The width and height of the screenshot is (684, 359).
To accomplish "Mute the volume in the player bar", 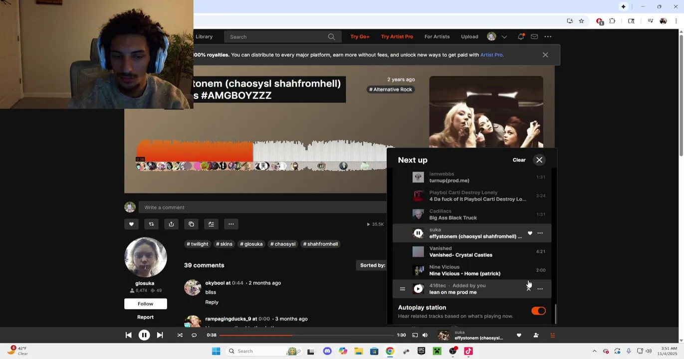I will click(x=425, y=335).
